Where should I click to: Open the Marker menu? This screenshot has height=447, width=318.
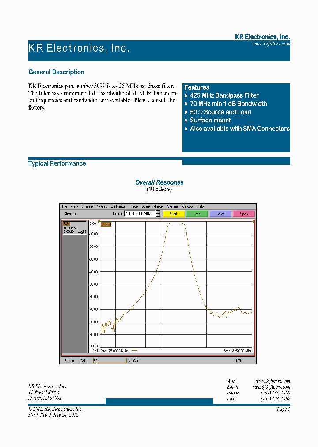(158, 206)
